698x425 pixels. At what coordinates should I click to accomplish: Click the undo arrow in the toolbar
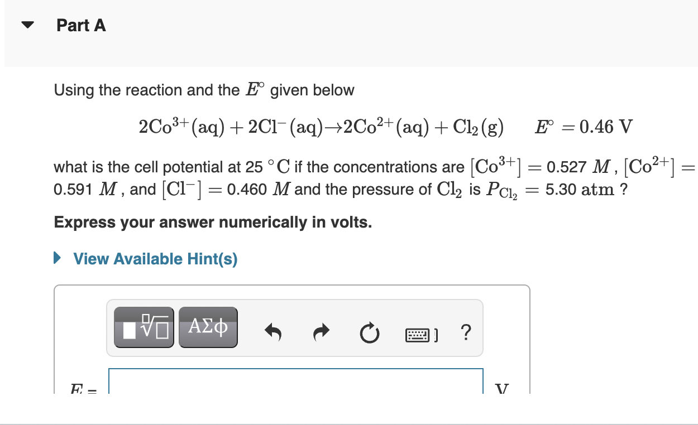(x=273, y=331)
